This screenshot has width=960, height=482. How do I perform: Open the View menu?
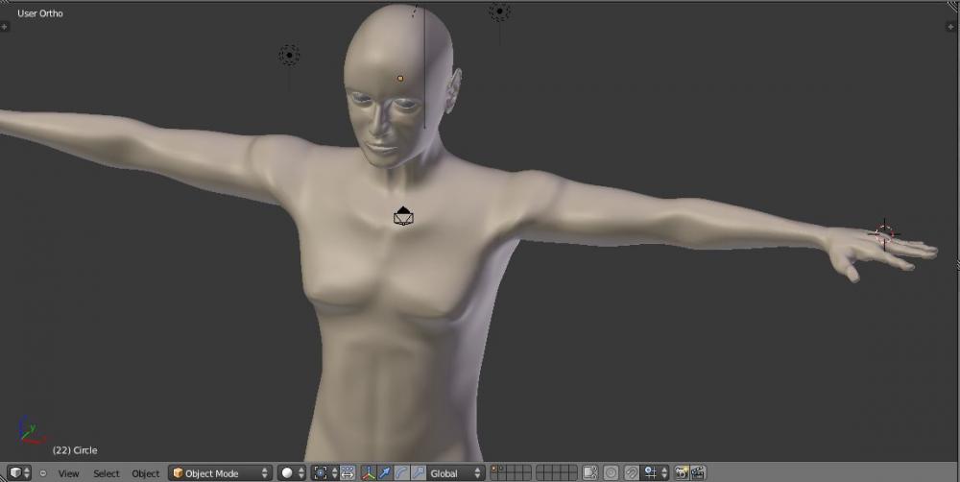tap(68, 473)
